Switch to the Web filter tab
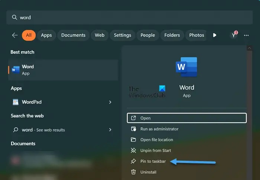The height and width of the screenshot is (180, 260). coord(100,35)
